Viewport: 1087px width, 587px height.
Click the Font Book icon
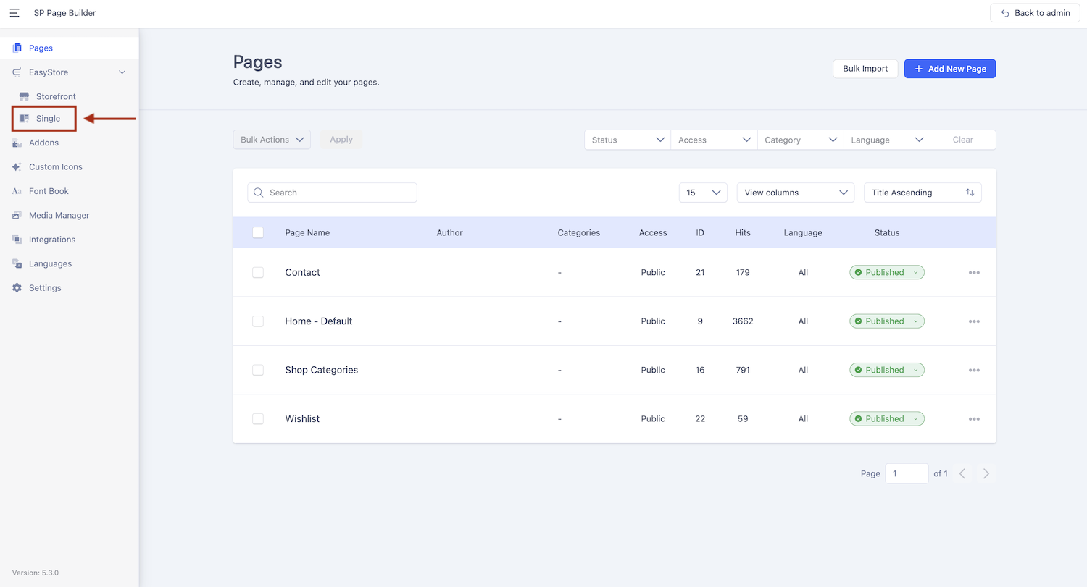(17, 191)
